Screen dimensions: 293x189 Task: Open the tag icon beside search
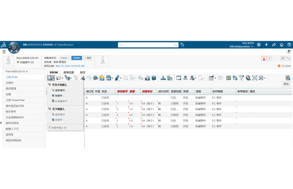coord(182,45)
